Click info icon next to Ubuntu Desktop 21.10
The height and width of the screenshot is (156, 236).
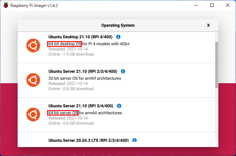pos(118,37)
